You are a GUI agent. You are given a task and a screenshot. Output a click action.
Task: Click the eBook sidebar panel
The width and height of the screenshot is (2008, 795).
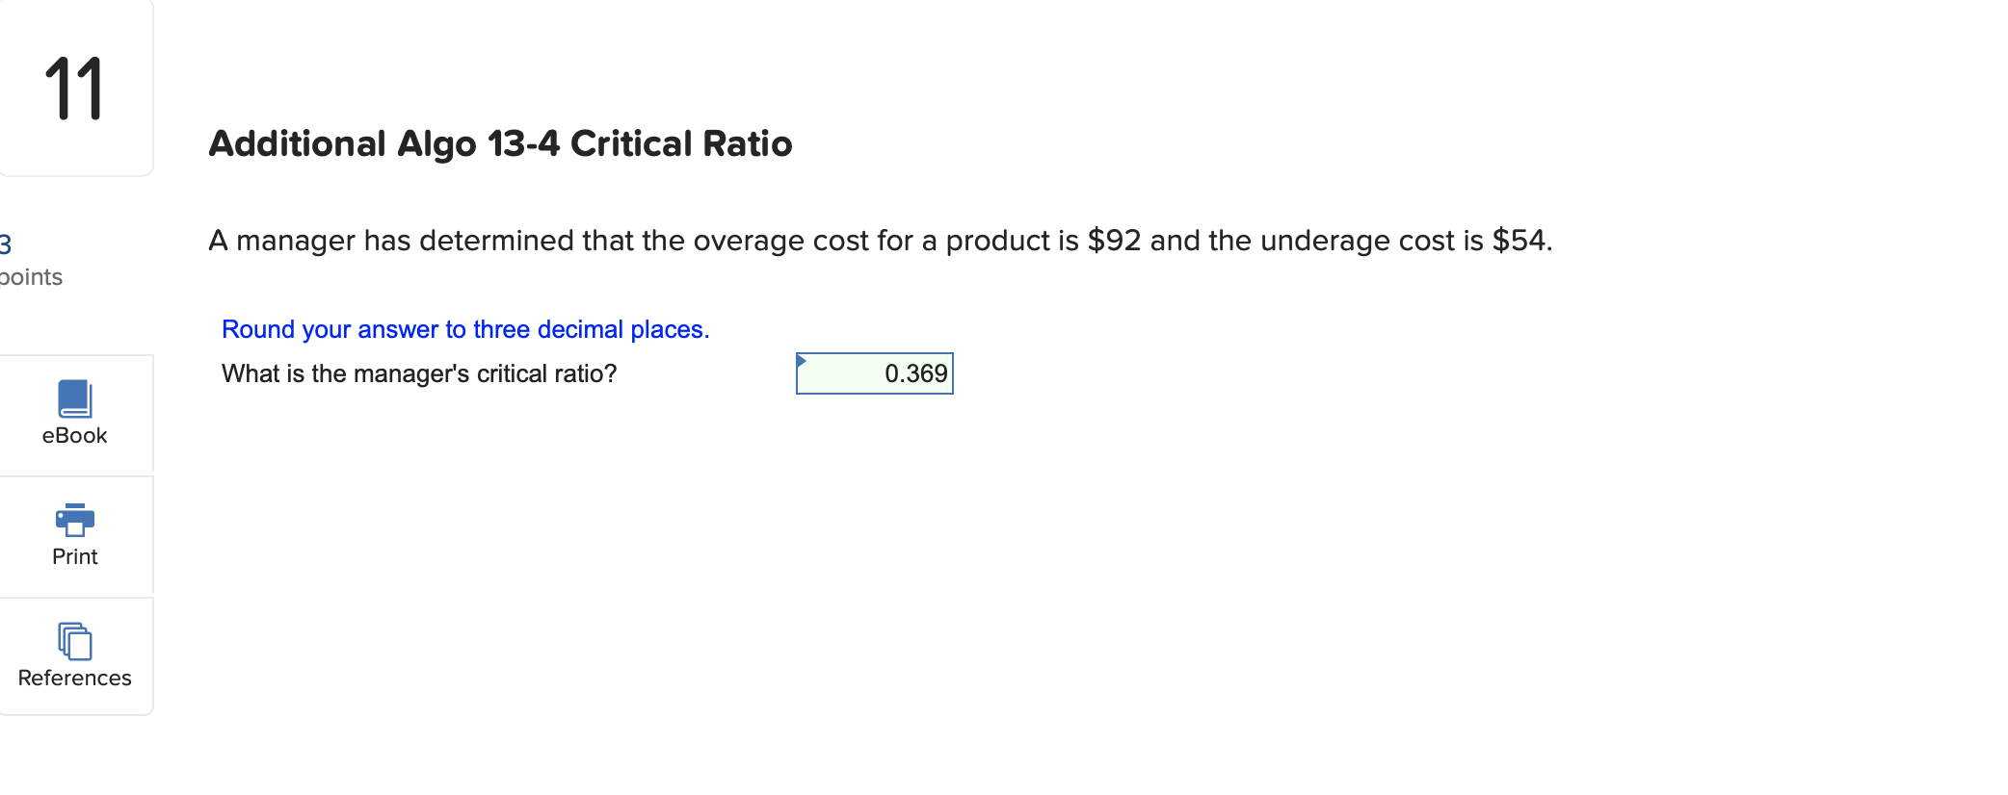[x=76, y=414]
